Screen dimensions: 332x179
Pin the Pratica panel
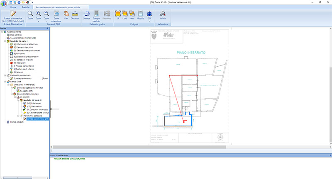point(47,28)
